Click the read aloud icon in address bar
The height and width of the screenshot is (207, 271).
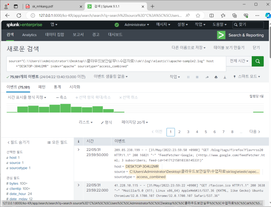coord(188,15)
